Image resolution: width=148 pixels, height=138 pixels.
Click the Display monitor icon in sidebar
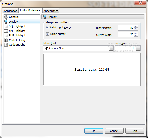[6, 22]
